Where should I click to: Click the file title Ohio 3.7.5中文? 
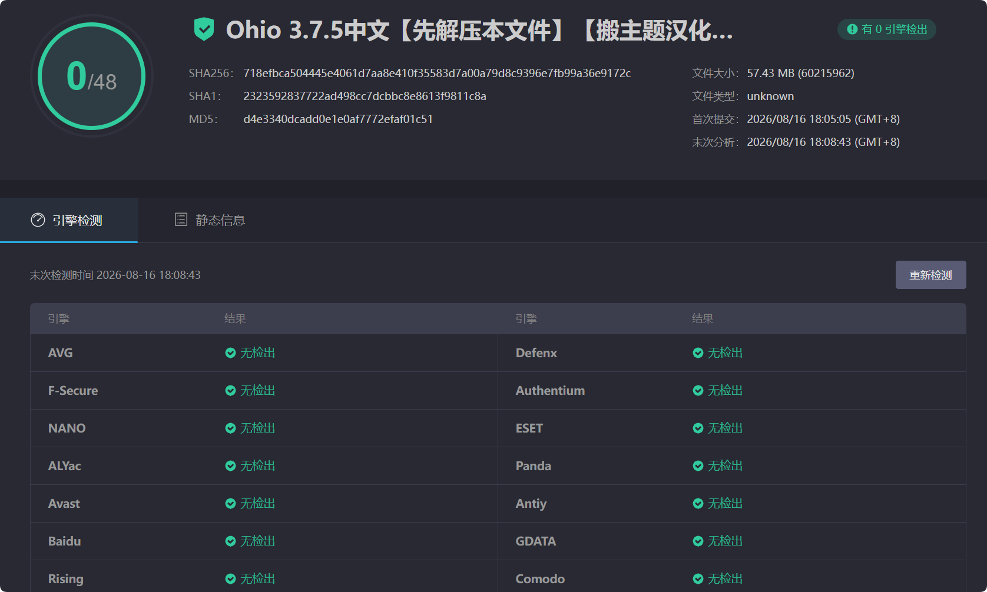point(480,29)
